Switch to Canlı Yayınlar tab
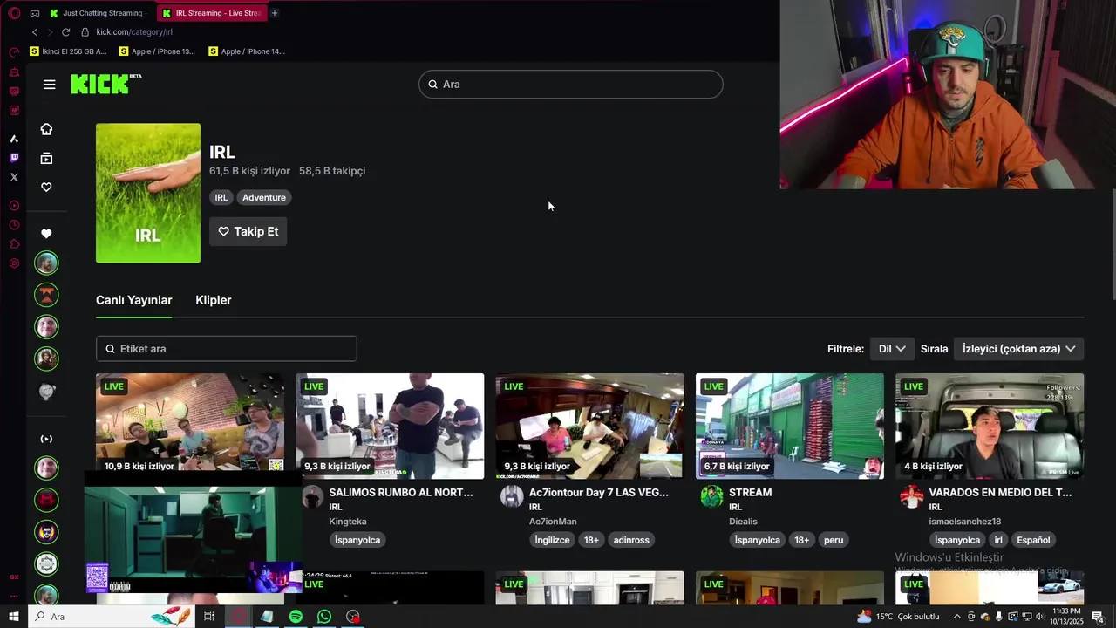 click(133, 300)
